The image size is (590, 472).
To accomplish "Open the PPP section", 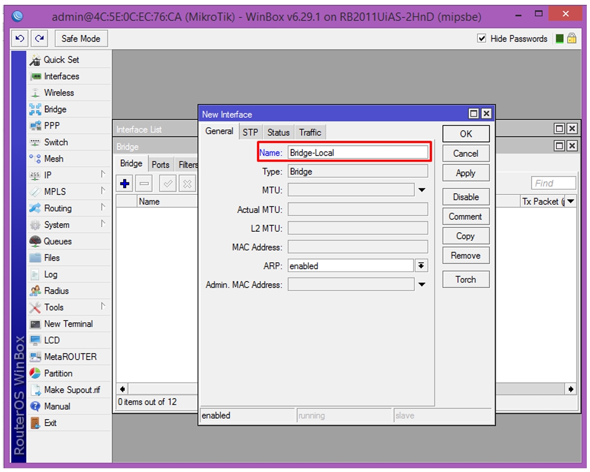I will [70, 126].
